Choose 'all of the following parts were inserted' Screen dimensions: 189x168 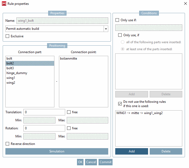coord(123,42)
